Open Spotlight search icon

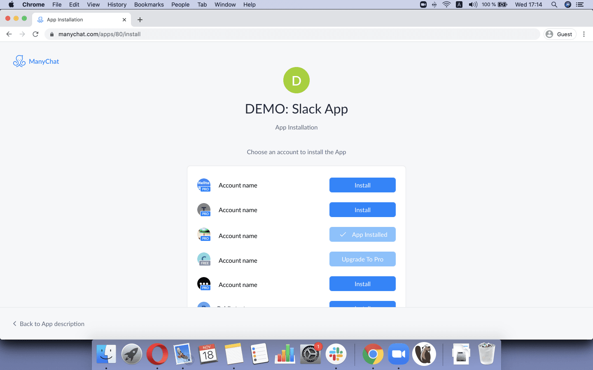pos(554,5)
